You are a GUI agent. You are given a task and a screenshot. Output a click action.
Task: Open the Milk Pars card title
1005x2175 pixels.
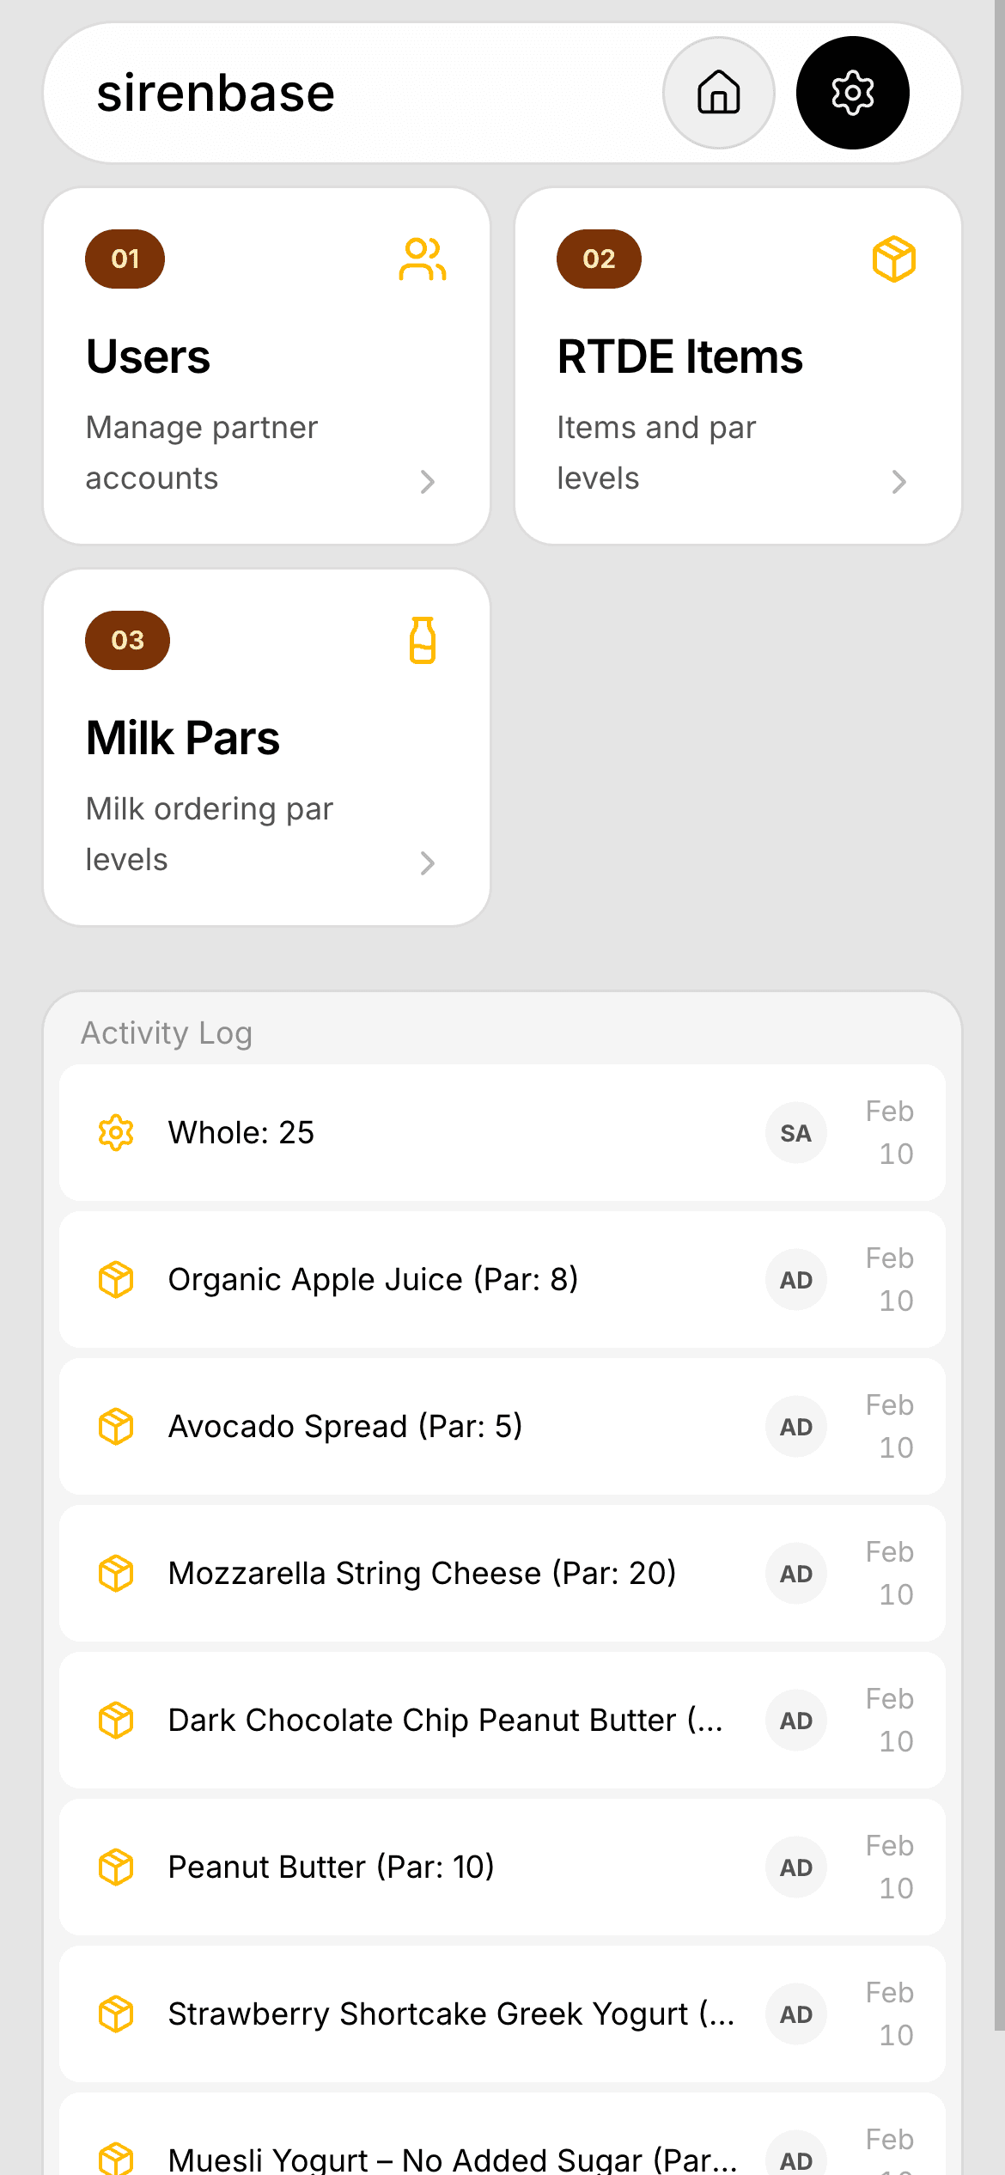tap(183, 739)
